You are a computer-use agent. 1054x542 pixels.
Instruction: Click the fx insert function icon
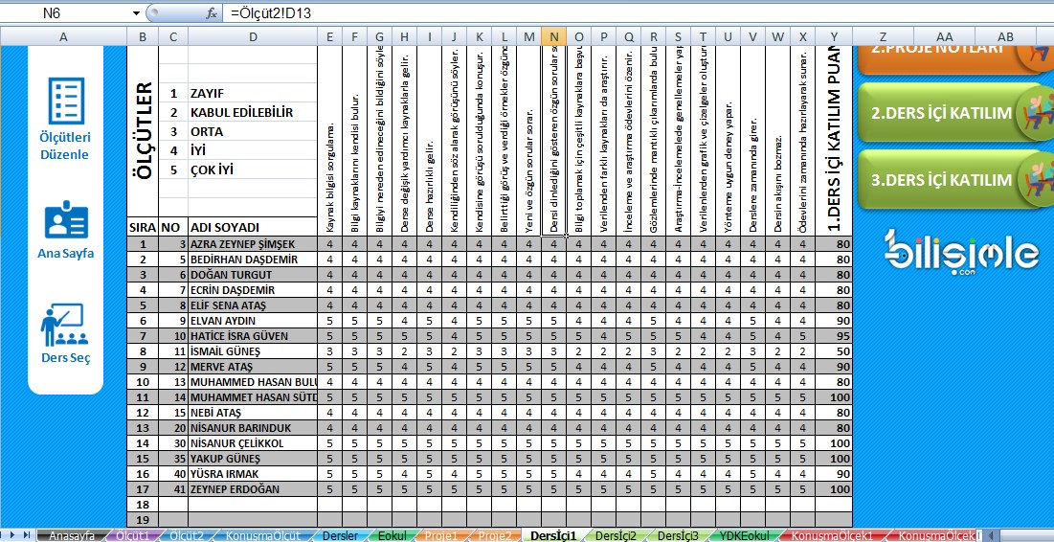(x=212, y=13)
